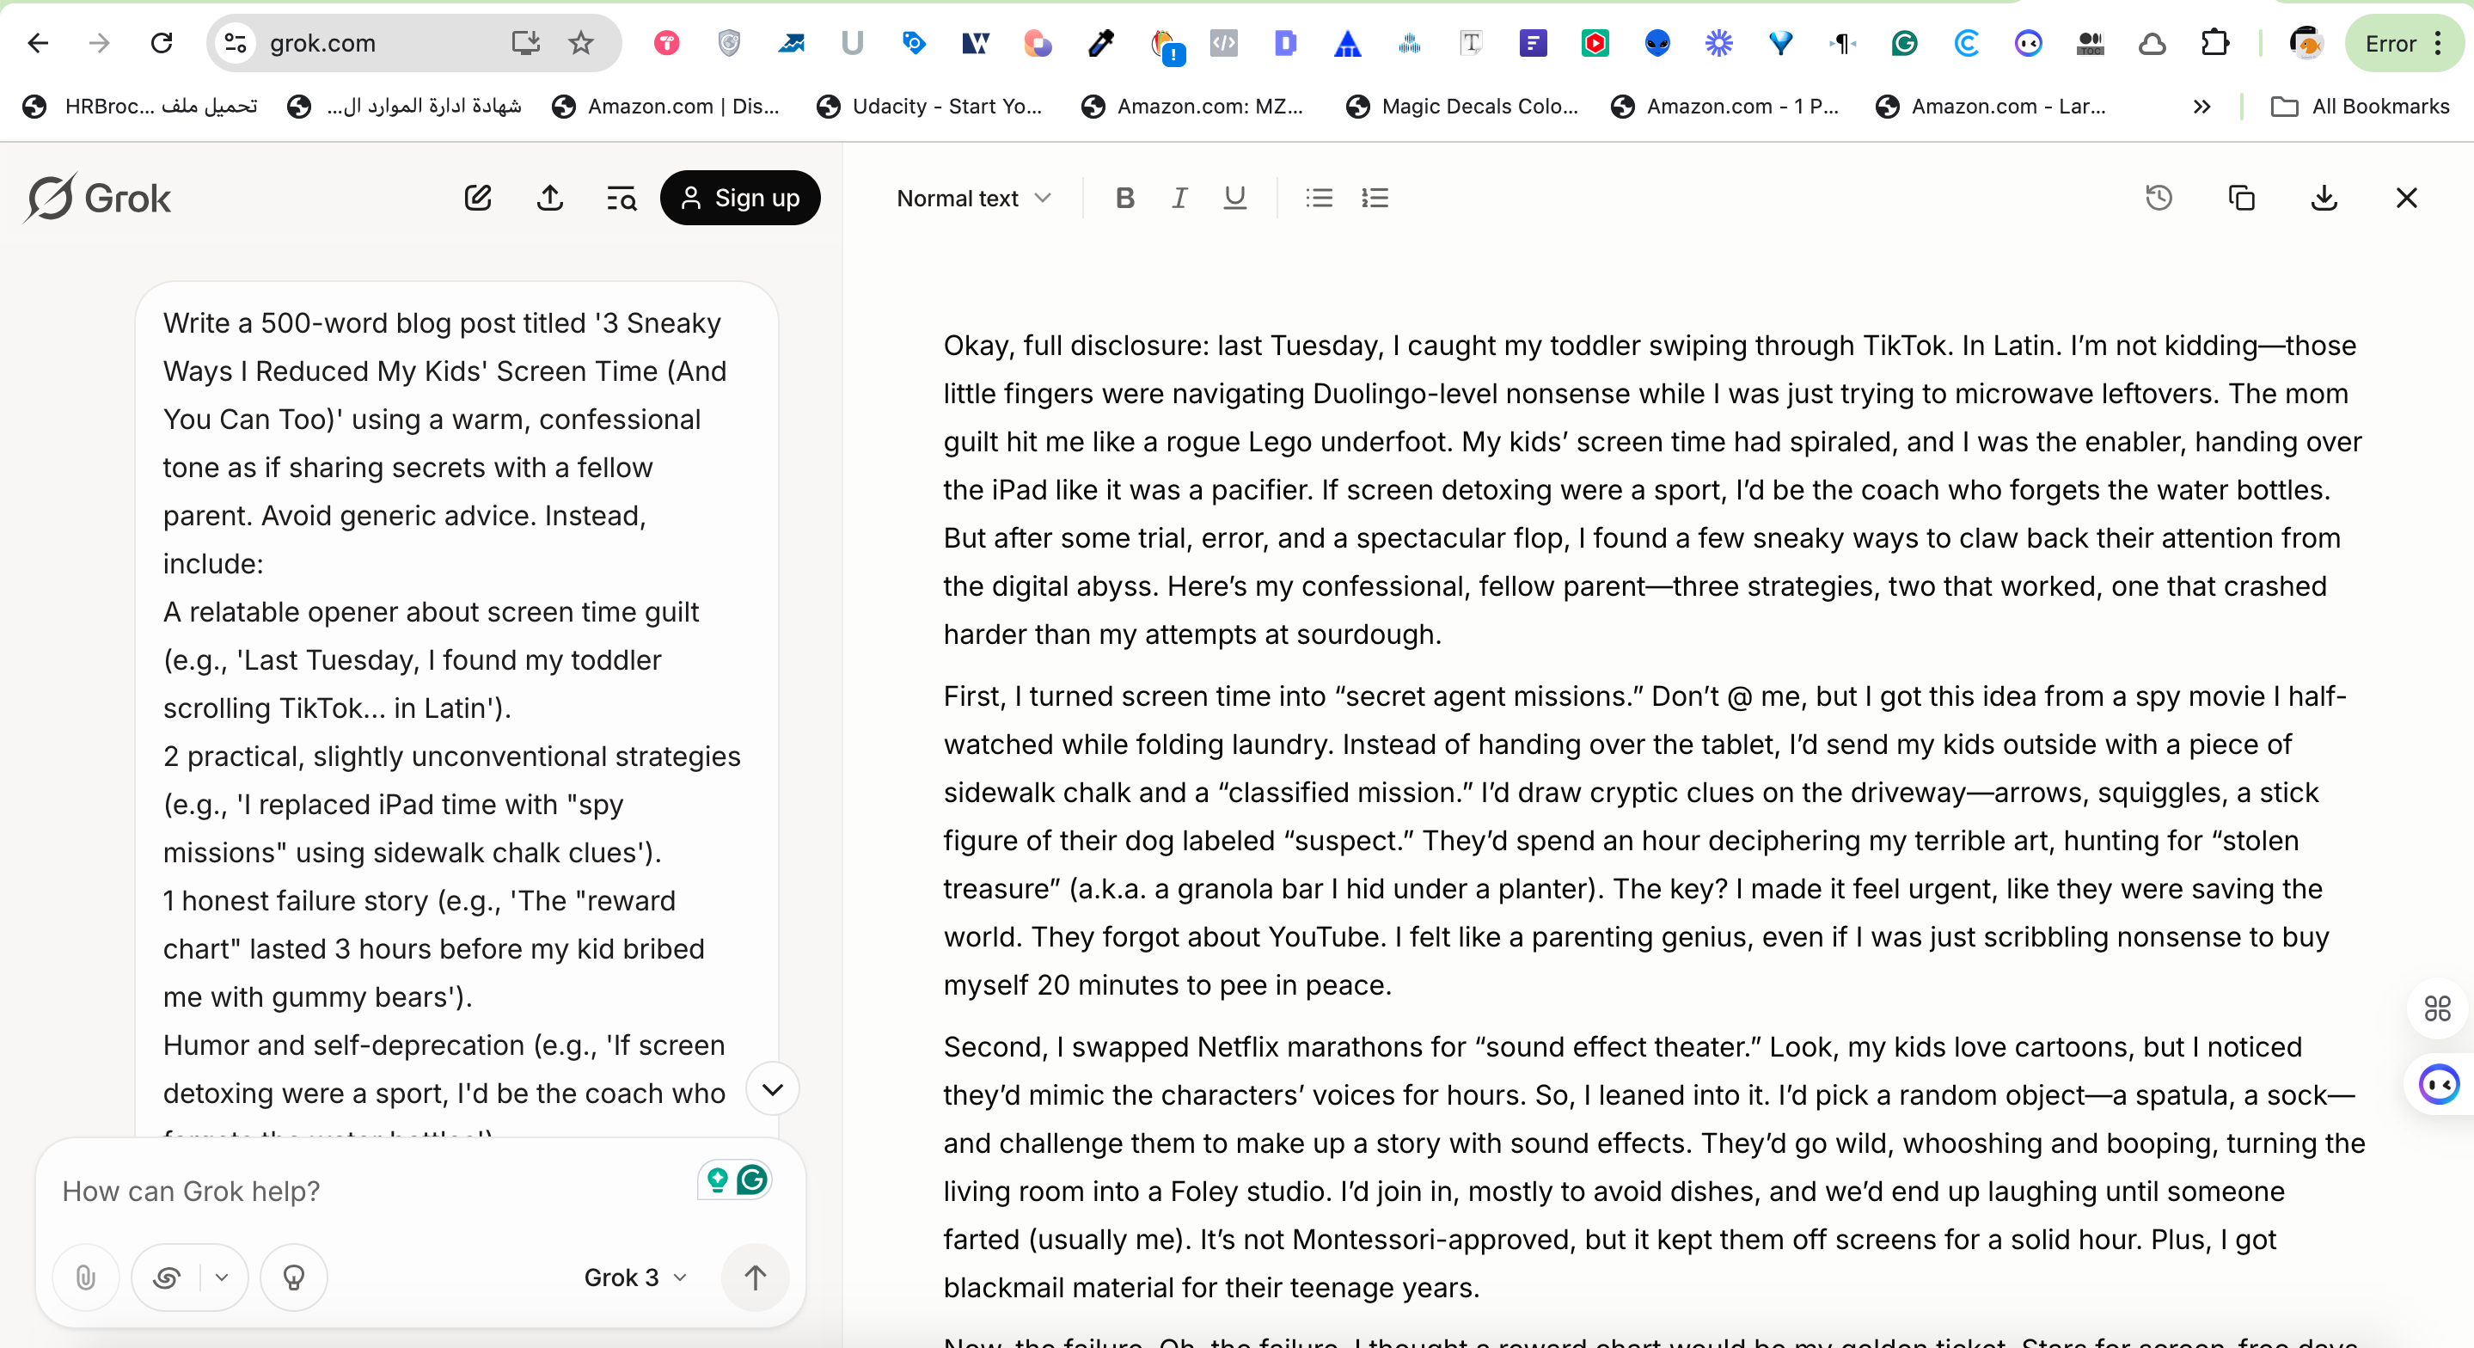Viewport: 2474px width, 1348px height.
Task: Open the 'Amazon.com: MZ...' bookmark
Action: (x=1191, y=107)
